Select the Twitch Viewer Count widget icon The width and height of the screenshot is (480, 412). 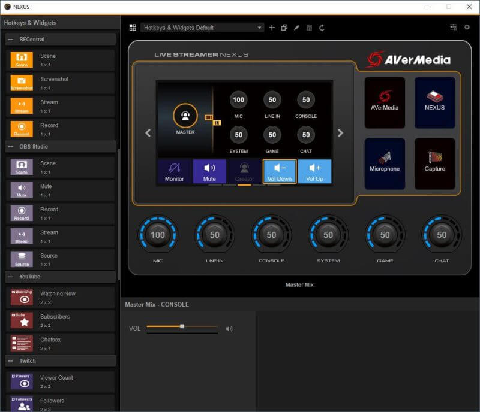[22, 381]
